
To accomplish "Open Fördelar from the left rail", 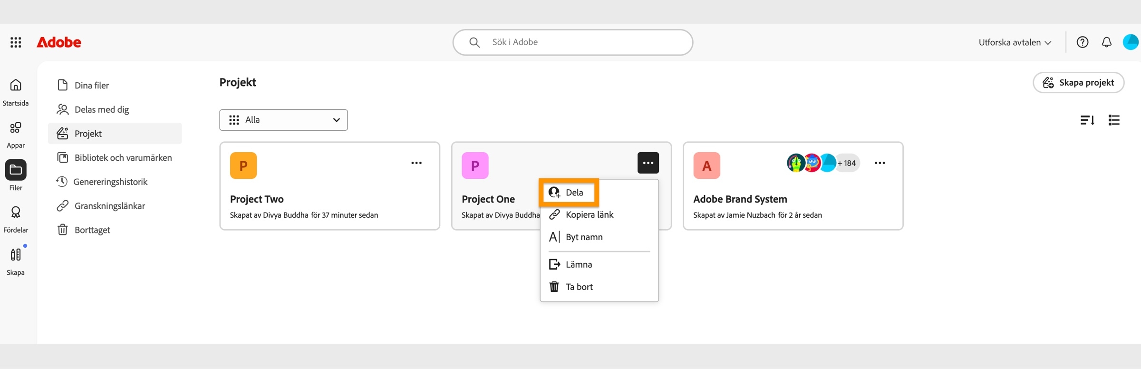I will [15, 213].
